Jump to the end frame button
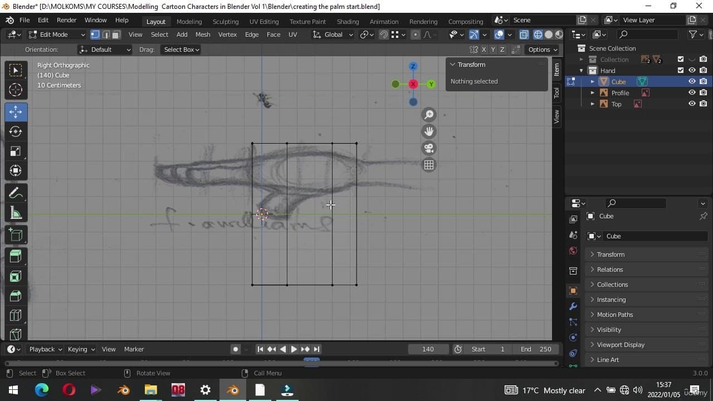The width and height of the screenshot is (713, 401). click(x=316, y=349)
